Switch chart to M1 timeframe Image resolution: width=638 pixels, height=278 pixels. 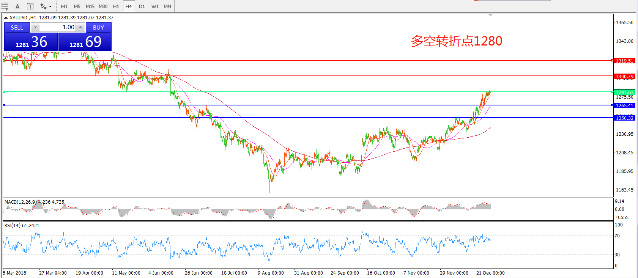point(64,6)
